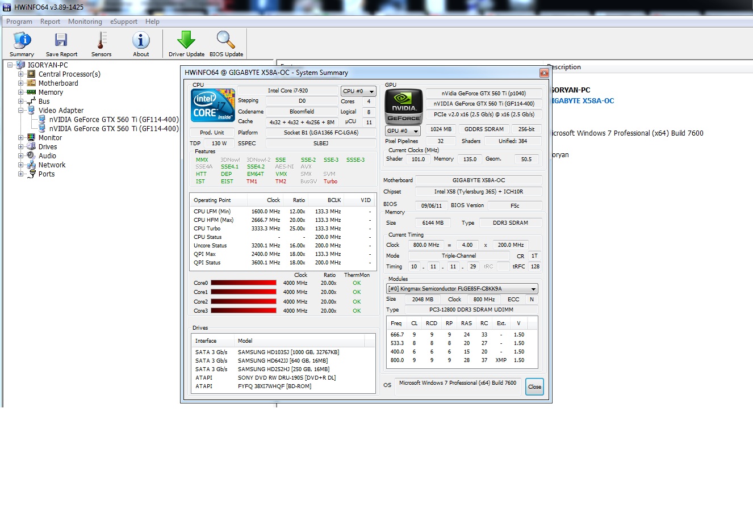Image resolution: width=753 pixels, height=509 pixels.
Task: Click the Video Adapter tree icon
Action: (x=31, y=110)
